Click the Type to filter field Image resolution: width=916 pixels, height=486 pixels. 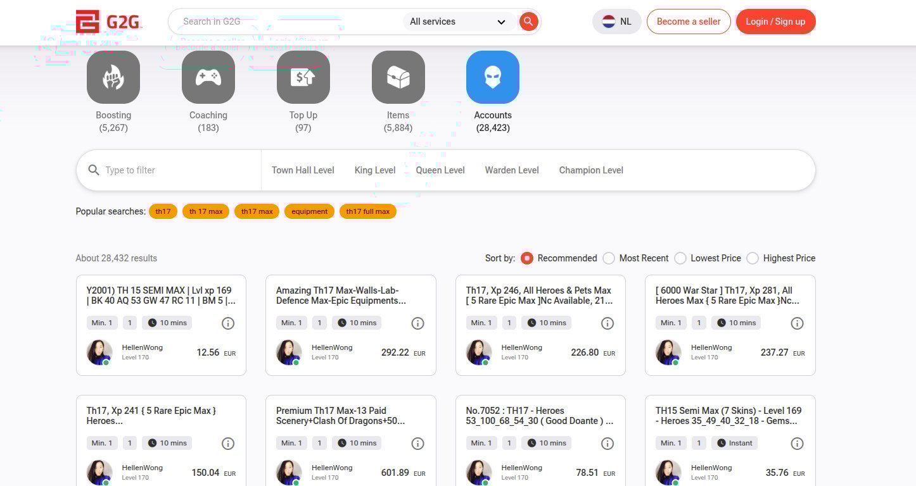coord(177,170)
